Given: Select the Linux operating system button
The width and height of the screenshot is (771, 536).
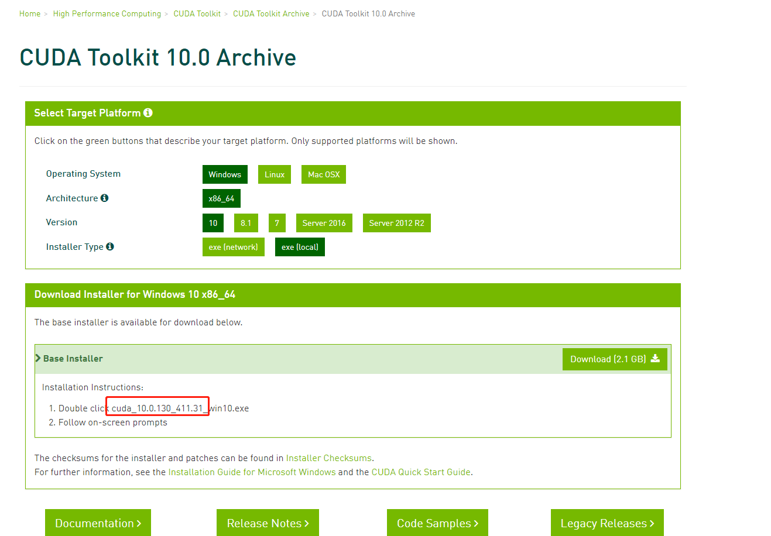Looking at the screenshot, I should coord(275,174).
